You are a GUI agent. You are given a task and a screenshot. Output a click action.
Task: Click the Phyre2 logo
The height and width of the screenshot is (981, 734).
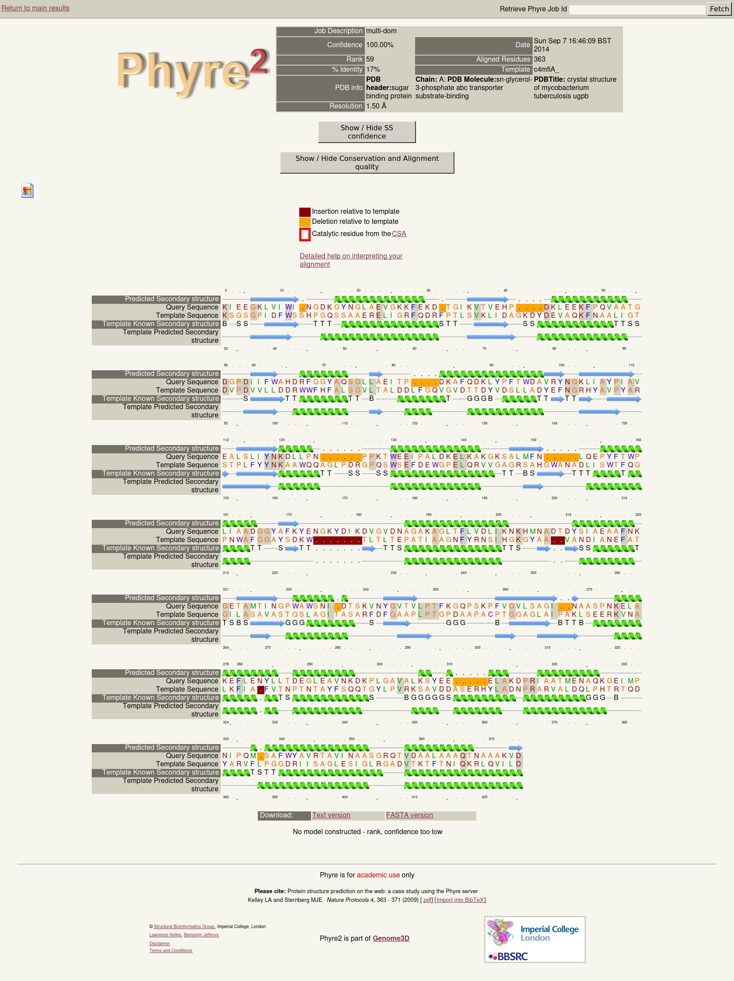(x=192, y=71)
